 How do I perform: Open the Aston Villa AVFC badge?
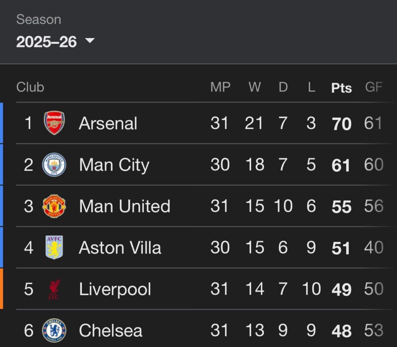pyautogui.click(x=54, y=247)
